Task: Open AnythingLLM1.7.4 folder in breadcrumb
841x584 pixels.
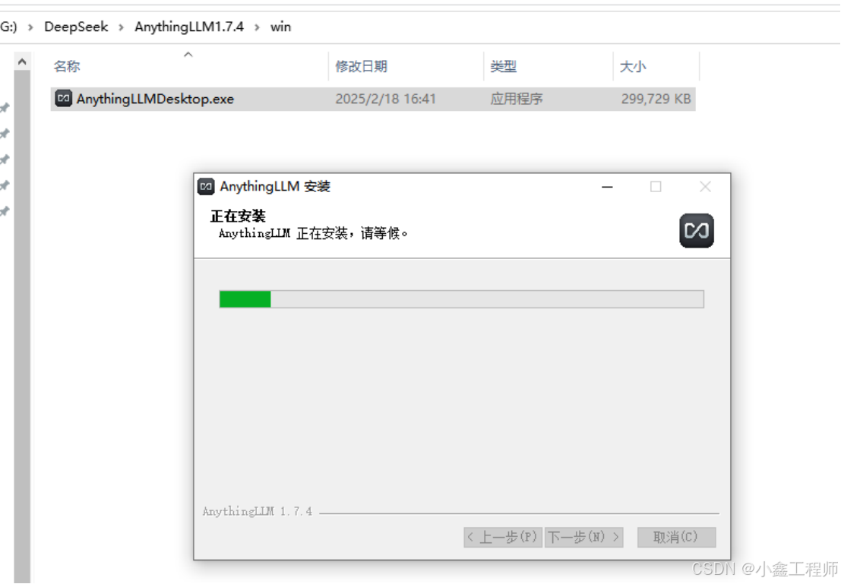Action: coord(189,27)
